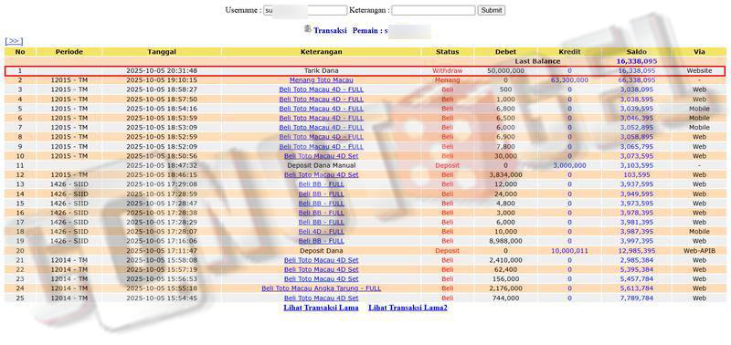Viewport: 731px width, 345px height.
Task: Open Lihat Transaksi Lama2 link
Action: coord(408,308)
